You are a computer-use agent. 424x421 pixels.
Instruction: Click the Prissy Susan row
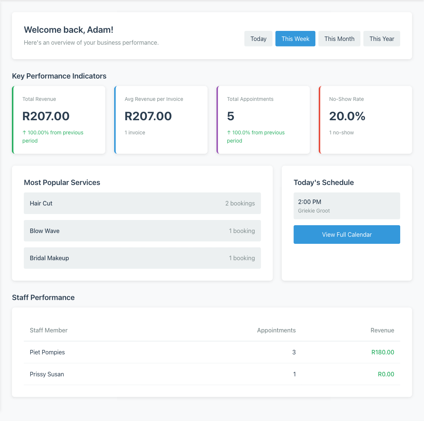(x=47, y=374)
